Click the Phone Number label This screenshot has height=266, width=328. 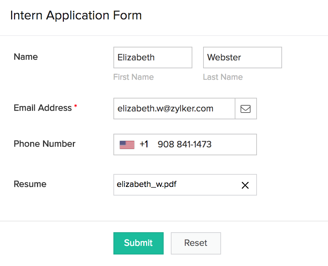click(x=44, y=144)
